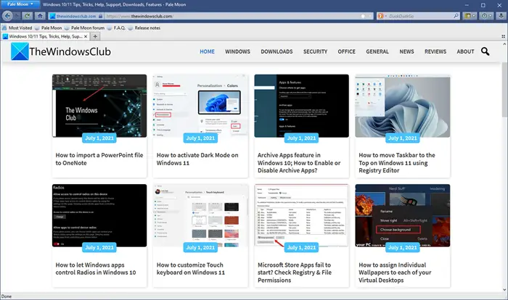The height and width of the screenshot is (300, 508).
Task: Click 'Microsoft Store Apps fail to start?' title
Action: tap(295, 272)
